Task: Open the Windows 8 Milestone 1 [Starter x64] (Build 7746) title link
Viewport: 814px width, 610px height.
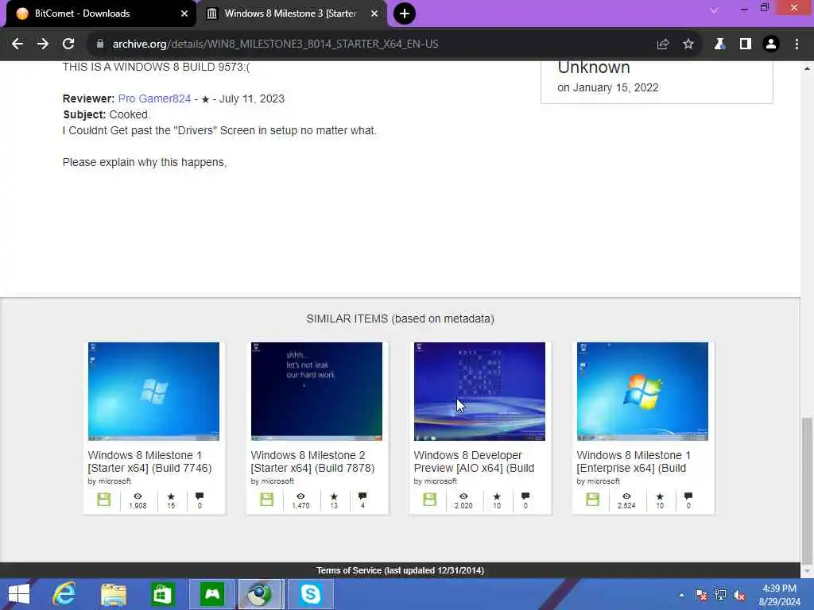Action: pos(150,461)
